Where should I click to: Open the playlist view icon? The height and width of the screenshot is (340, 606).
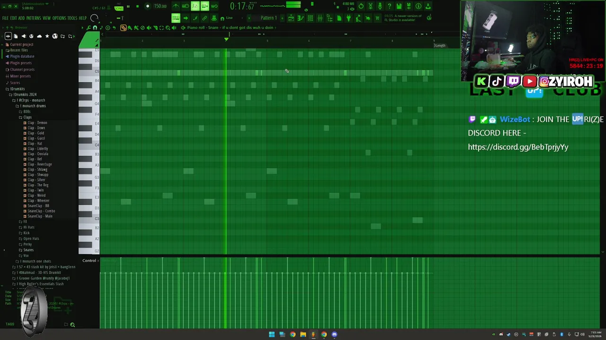291,18
